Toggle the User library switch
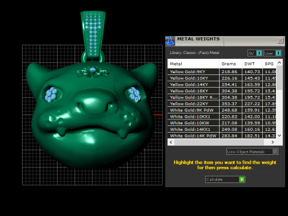The width and height of the screenshot is (288, 216). click(x=272, y=53)
